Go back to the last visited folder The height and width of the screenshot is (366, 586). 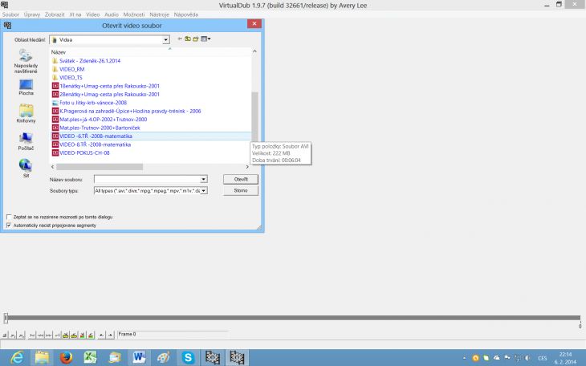tap(180, 39)
